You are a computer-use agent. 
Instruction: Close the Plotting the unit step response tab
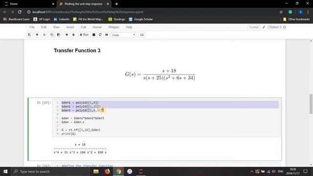tap(108, 4)
